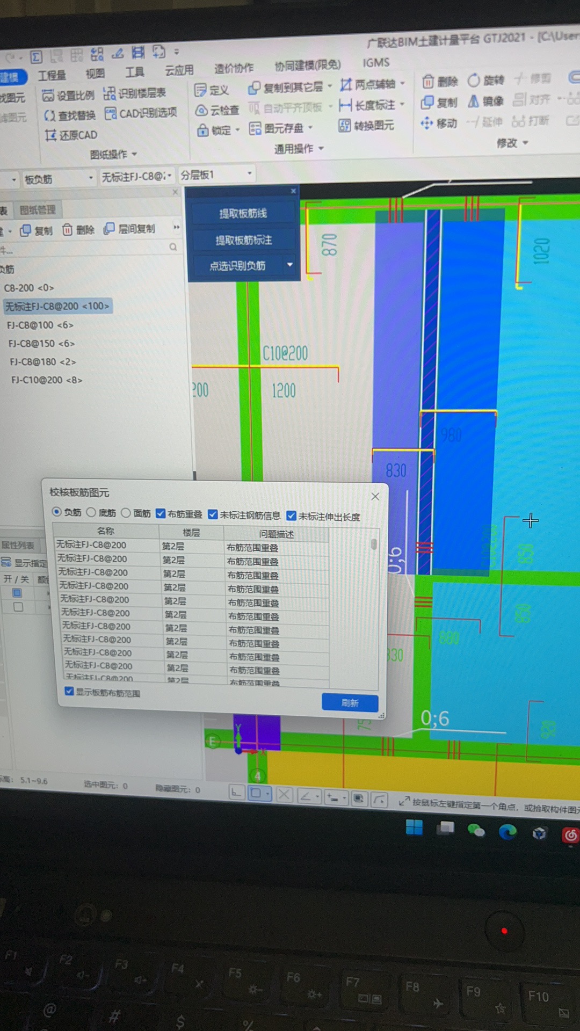Toggle the empty checkbox in 开/关 column
Viewport: 580px width, 1031px height.
click(x=18, y=607)
